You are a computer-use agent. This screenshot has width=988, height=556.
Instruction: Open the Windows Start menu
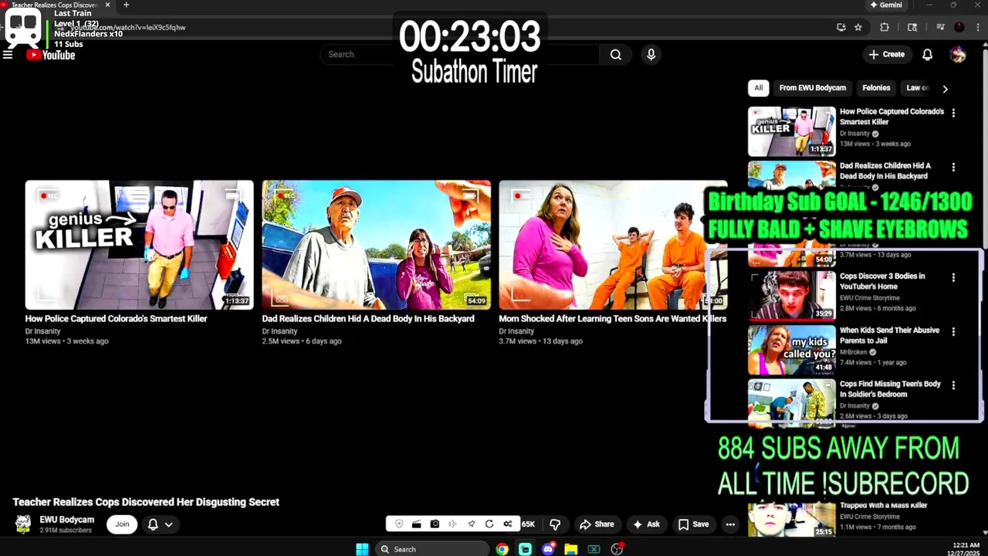tap(362, 549)
